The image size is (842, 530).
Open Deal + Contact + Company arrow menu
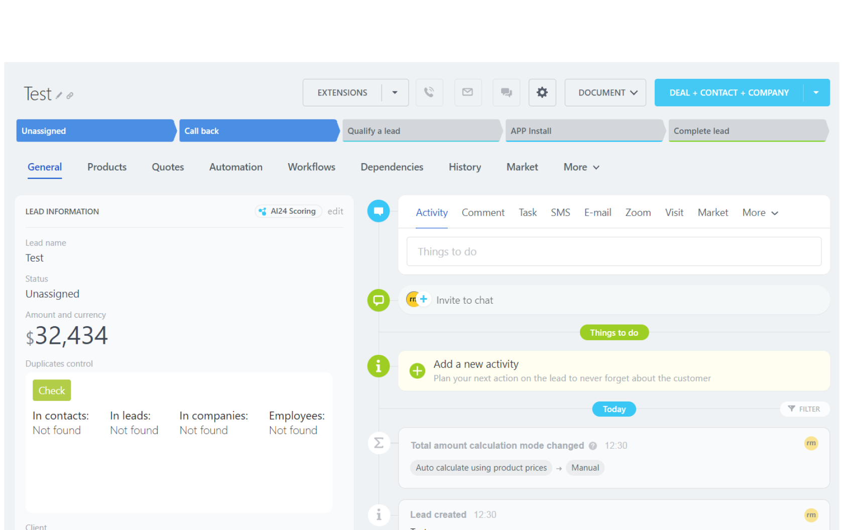click(816, 92)
